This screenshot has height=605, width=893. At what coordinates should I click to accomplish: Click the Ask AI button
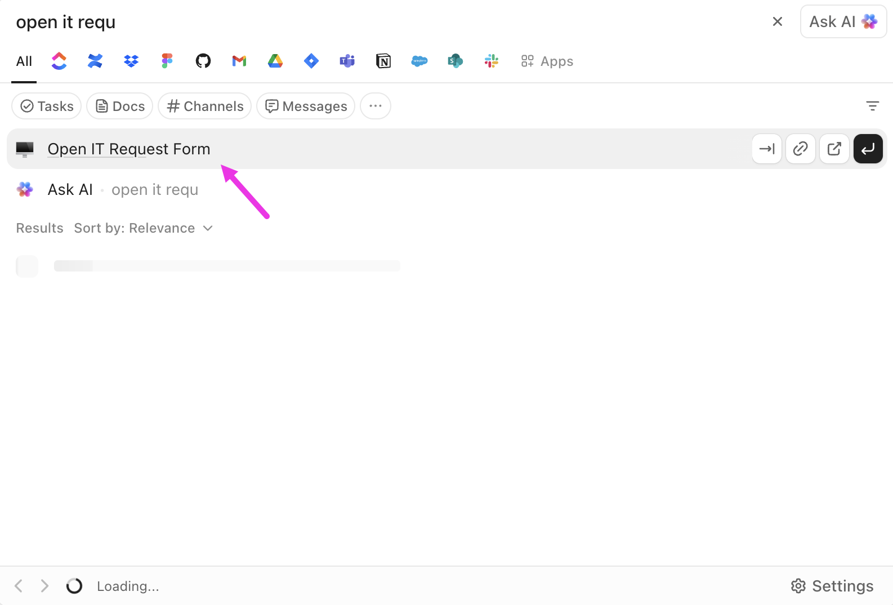843,22
